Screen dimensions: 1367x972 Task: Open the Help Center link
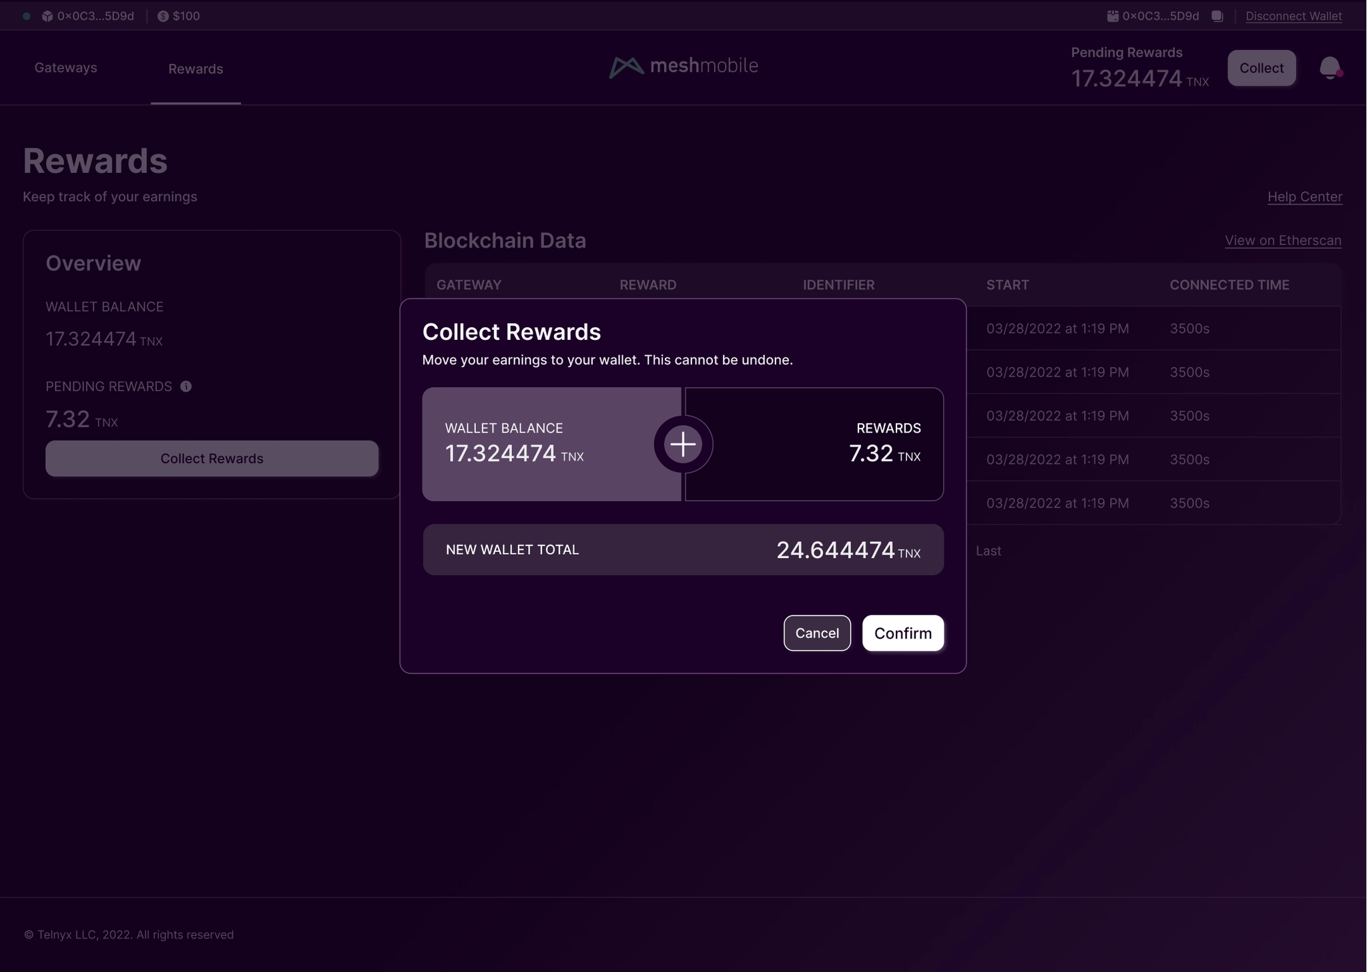1304,197
